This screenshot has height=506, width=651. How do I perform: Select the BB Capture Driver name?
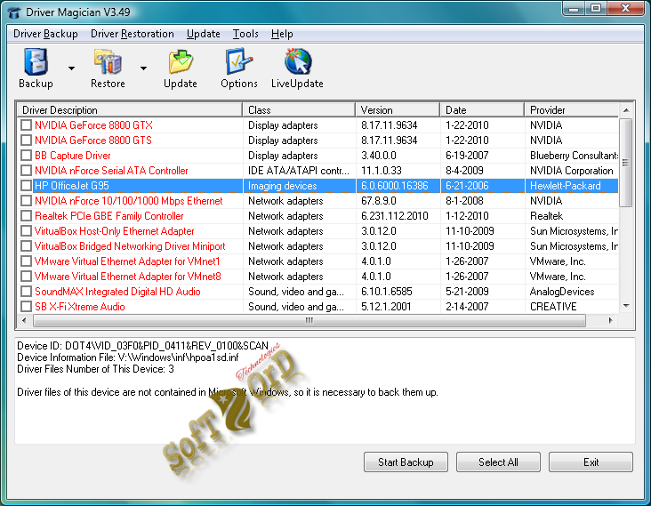(x=73, y=156)
